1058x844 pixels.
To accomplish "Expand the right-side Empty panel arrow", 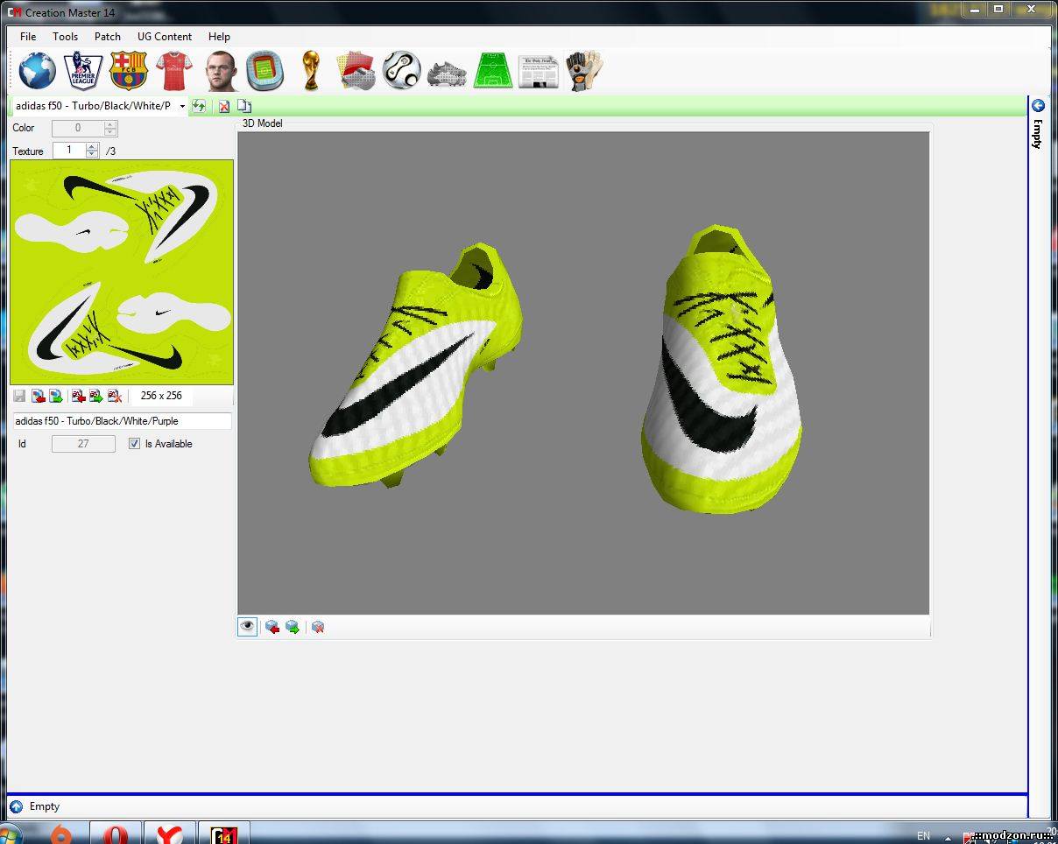I will pos(1038,106).
